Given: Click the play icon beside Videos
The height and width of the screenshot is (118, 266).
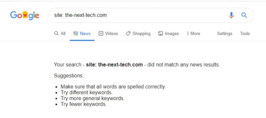Looking at the screenshot, I should pyautogui.click(x=101, y=34).
